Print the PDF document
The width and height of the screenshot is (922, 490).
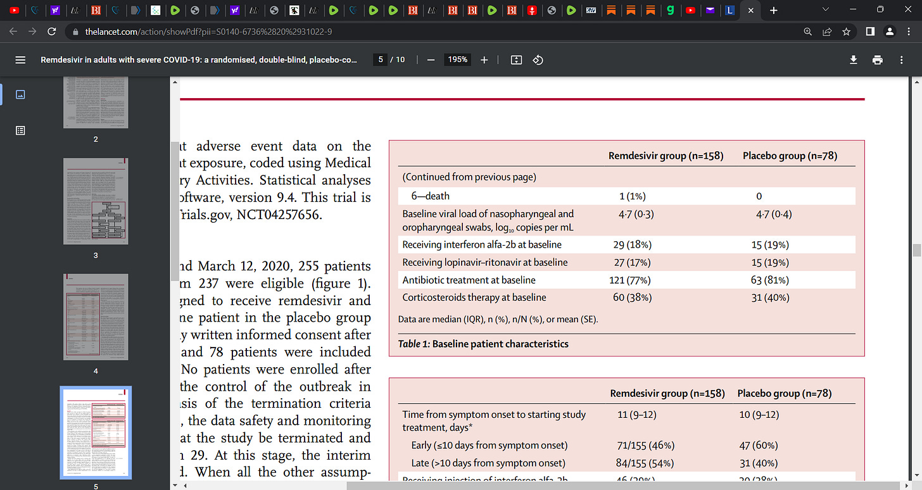pos(878,60)
